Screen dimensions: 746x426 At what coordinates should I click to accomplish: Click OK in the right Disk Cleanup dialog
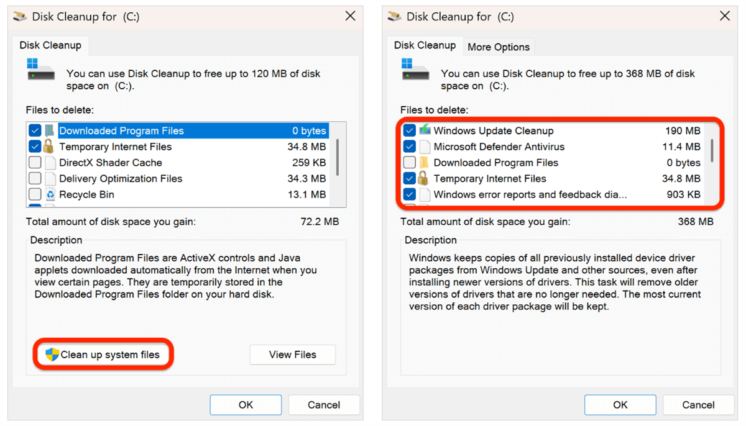click(620, 405)
